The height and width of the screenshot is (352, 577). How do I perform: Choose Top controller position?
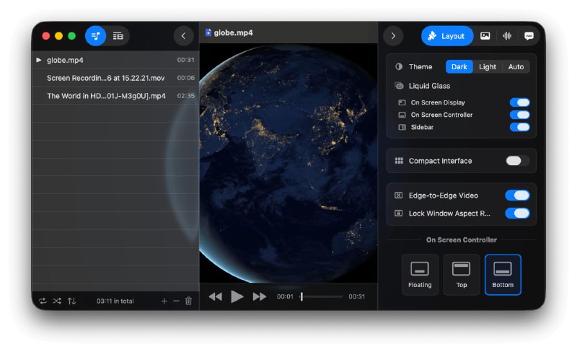click(462, 275)
